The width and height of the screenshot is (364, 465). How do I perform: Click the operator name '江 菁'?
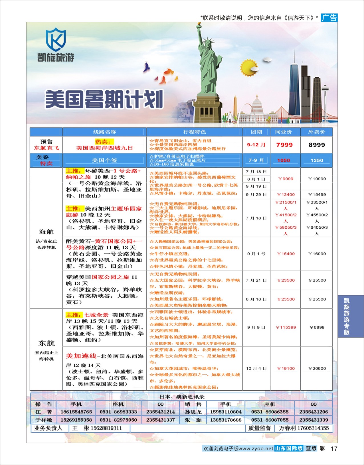[44, 412]
